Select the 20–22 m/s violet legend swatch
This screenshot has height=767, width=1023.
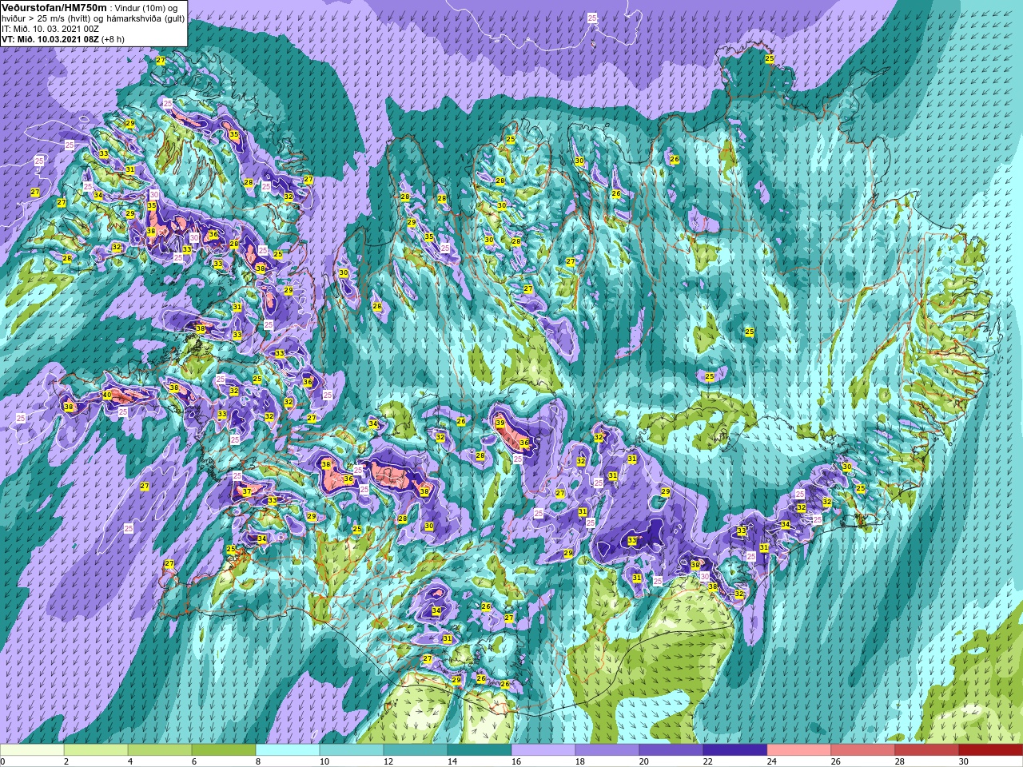point(671,750)
